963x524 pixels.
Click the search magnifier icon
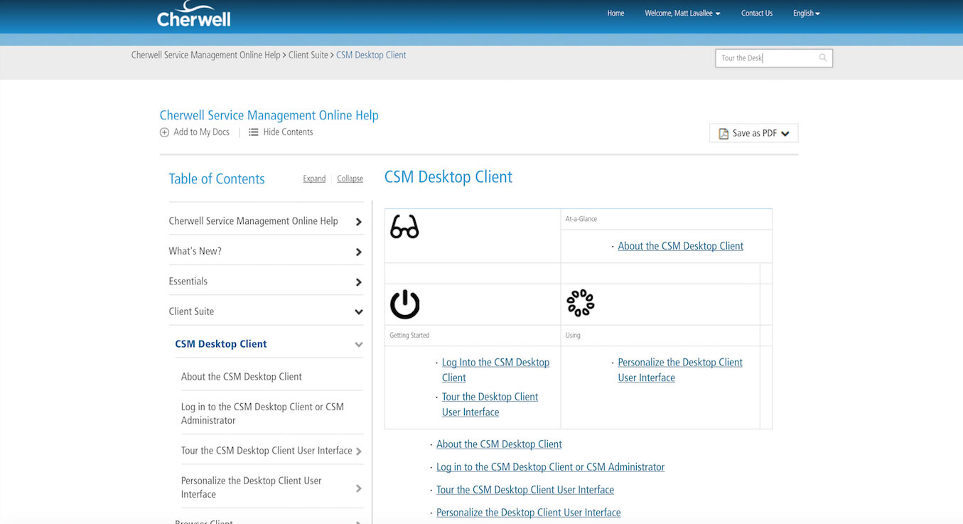tap(822, 58)
